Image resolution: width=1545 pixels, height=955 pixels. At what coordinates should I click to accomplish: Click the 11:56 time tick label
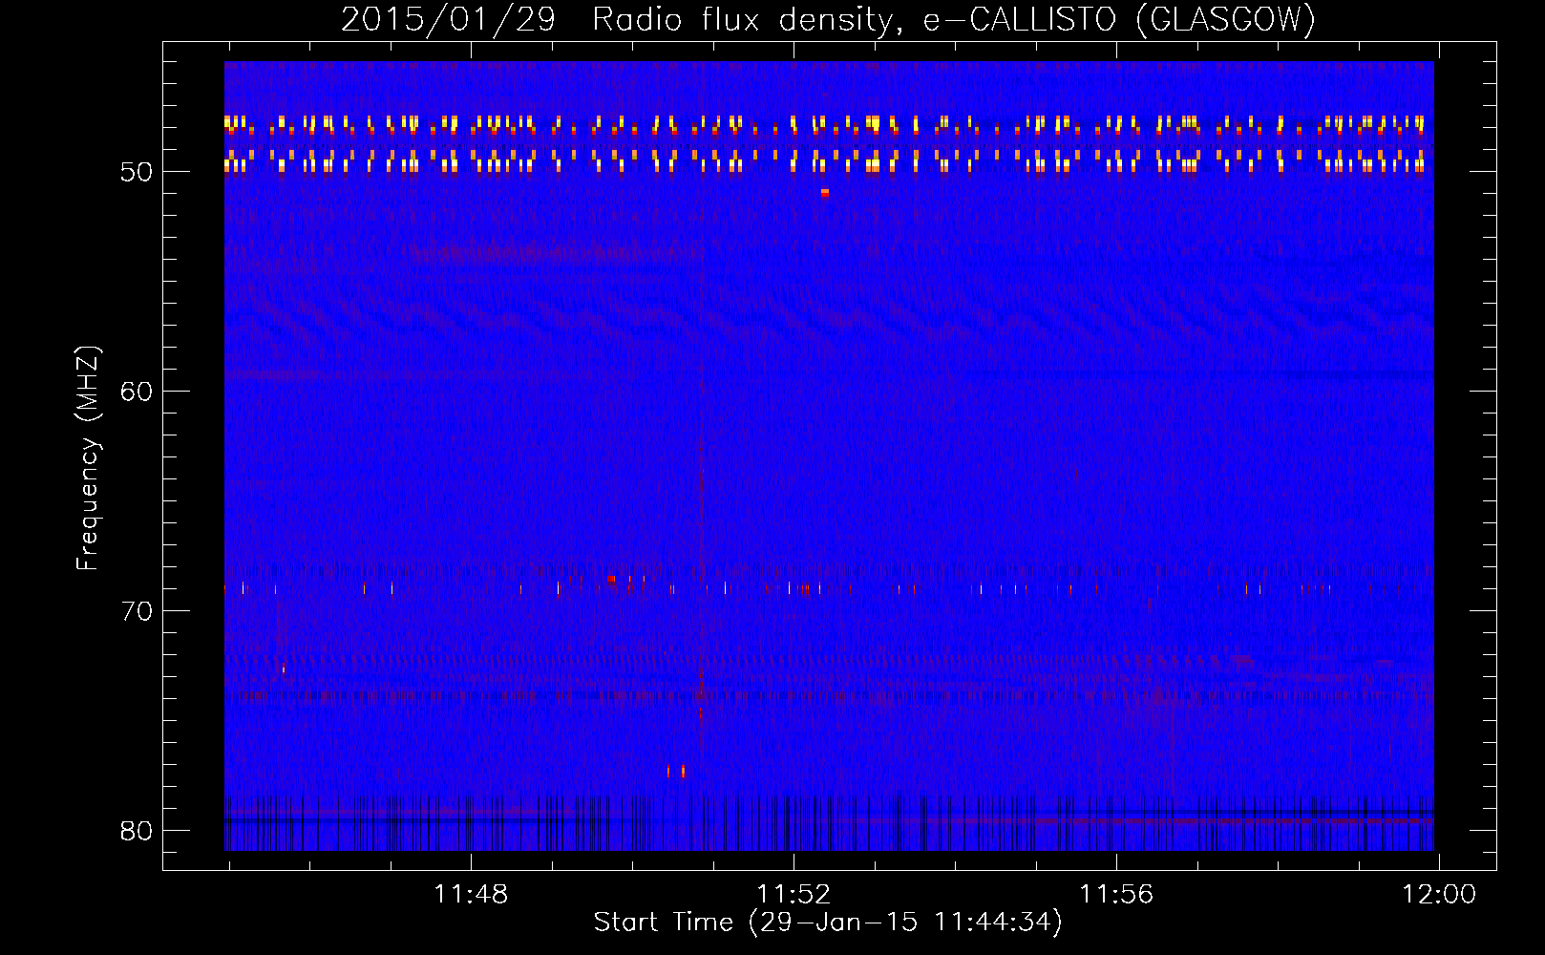1116,895
